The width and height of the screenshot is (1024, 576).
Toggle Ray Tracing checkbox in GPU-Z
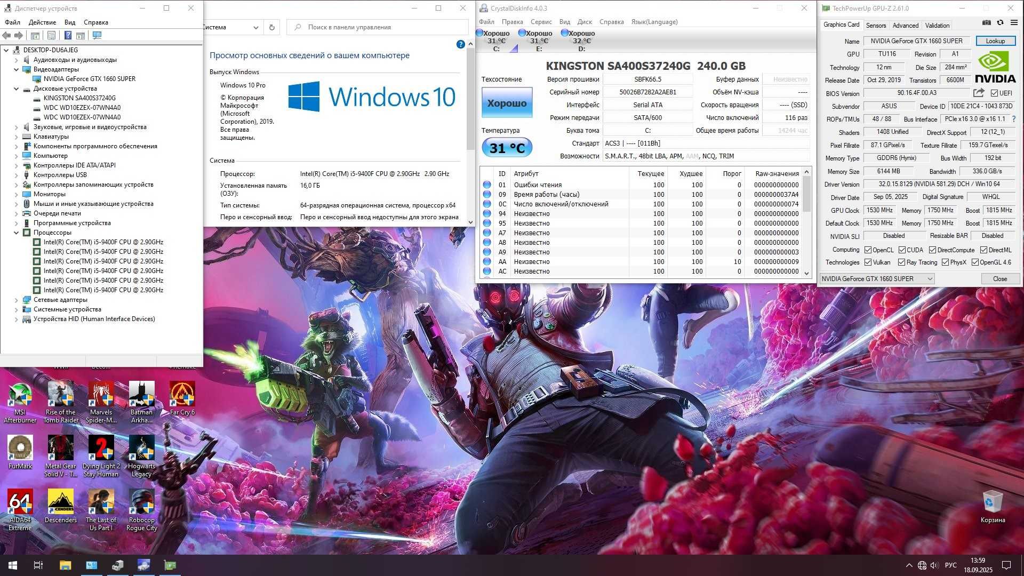tap(901, 262)
